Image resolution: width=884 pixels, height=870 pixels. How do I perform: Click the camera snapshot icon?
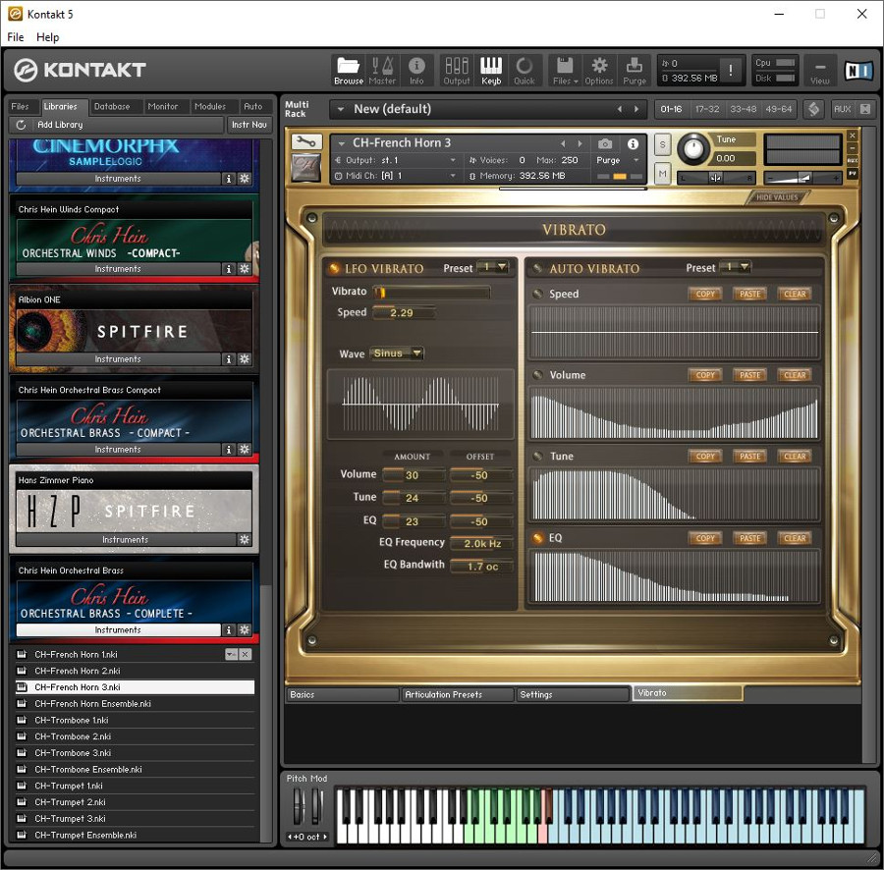[605, 143]
